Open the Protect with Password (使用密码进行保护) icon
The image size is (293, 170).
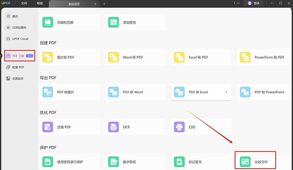(48, 162)
